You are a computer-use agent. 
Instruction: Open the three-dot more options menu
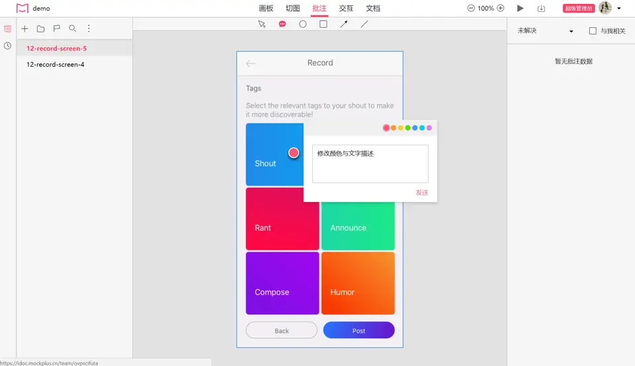89,28
